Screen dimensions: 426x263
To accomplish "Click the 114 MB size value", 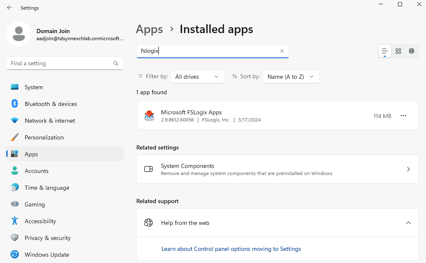I will click(382, 116).
